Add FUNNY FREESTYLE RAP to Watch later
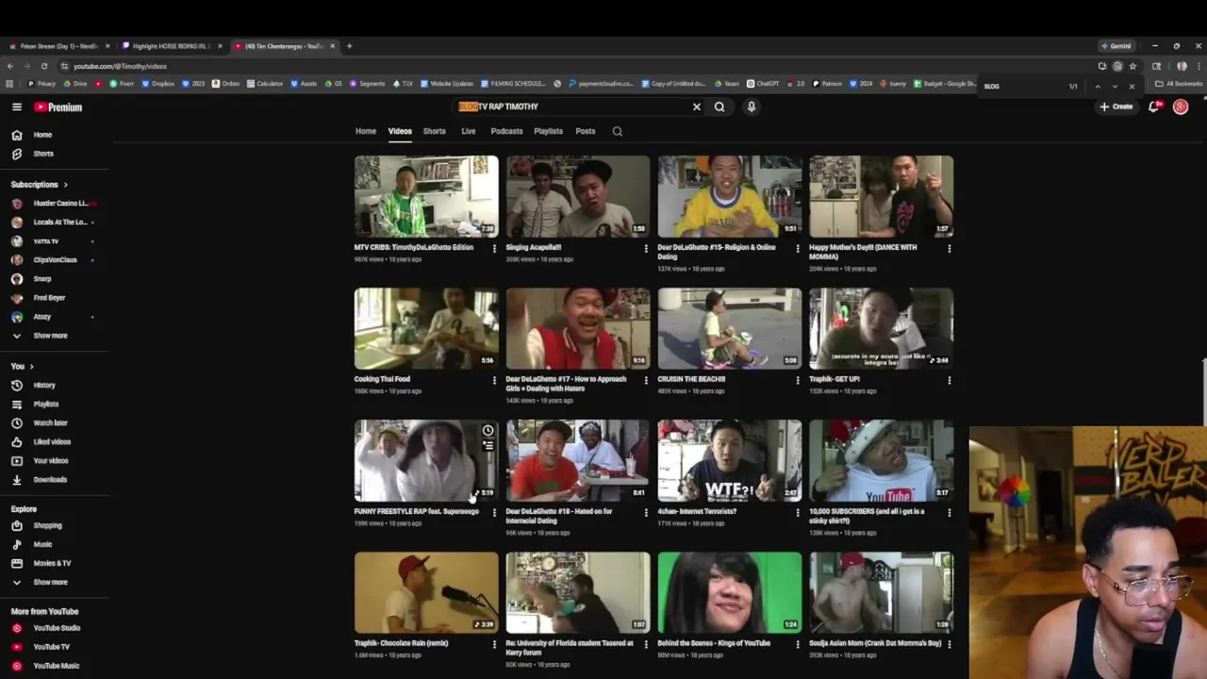 pyautogui.click(x=488, y=431)
